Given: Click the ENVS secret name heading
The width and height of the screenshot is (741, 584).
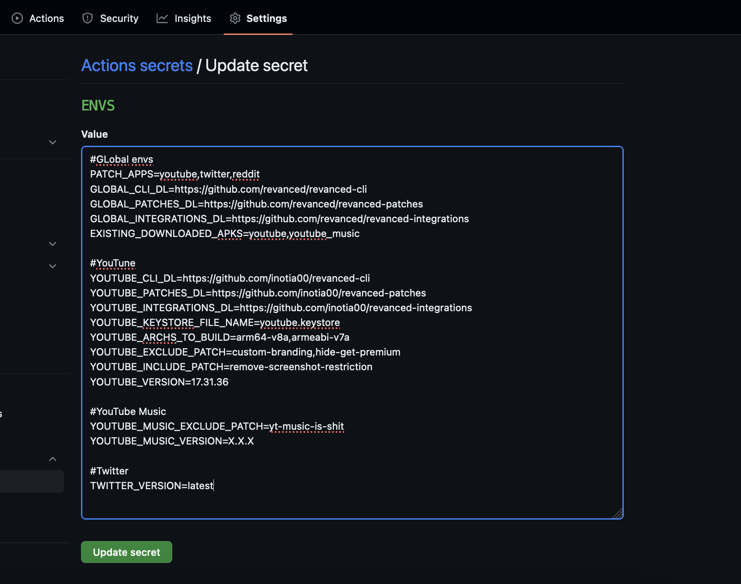Looking at the screenshot, I should click(x=98, y=106).
